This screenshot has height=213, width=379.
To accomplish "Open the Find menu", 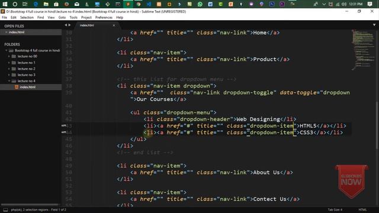I will (41, 17).
